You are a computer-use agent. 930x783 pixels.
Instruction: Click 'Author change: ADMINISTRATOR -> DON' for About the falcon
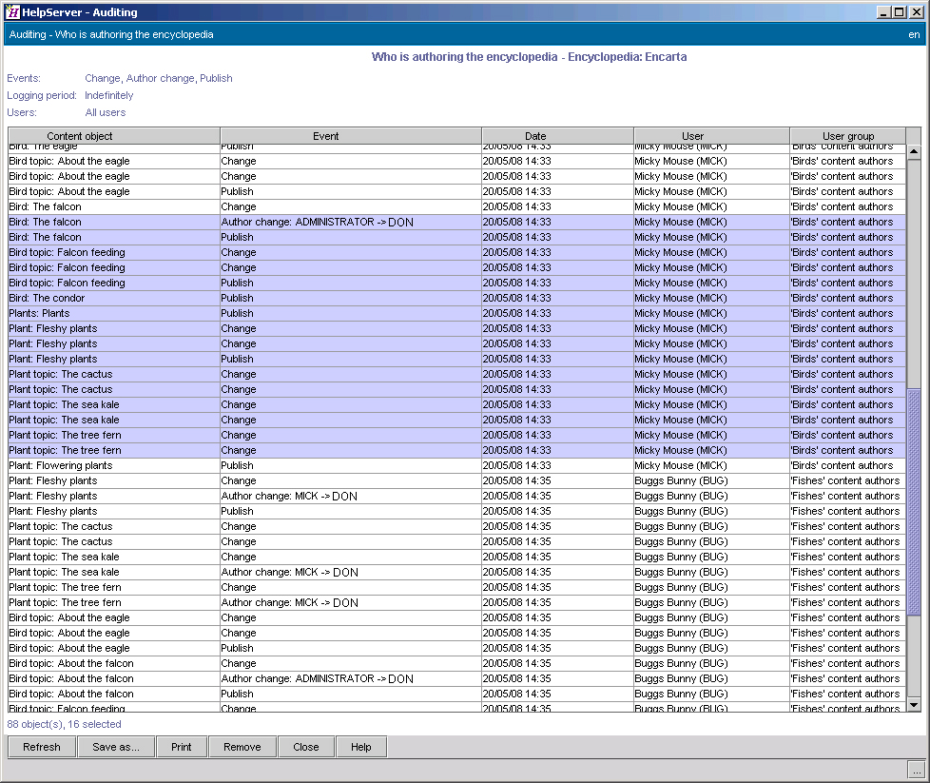point(318,678)
